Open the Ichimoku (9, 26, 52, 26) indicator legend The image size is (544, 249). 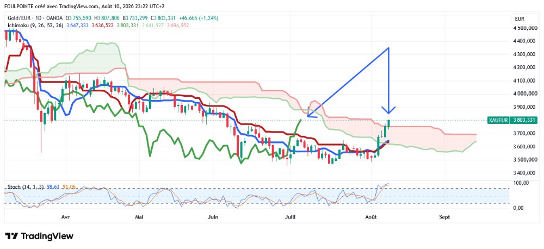pos(35,26)
